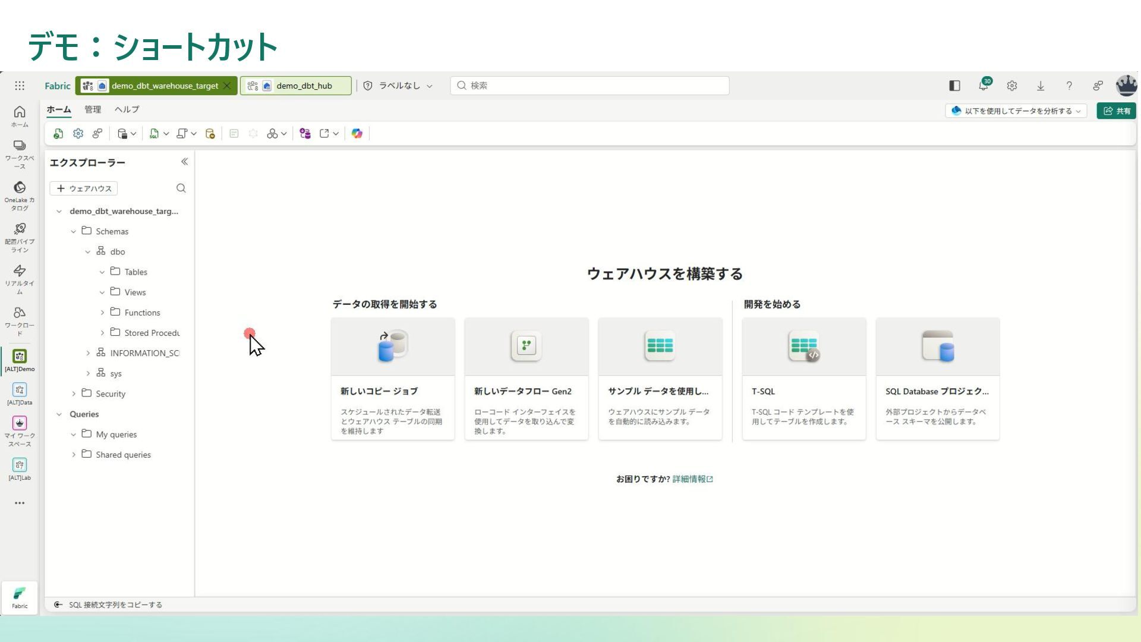The height and width of the screenshot is (642, 1141).
Task: Select the SQL Database プロジェクト card
Action: point(938,379)
